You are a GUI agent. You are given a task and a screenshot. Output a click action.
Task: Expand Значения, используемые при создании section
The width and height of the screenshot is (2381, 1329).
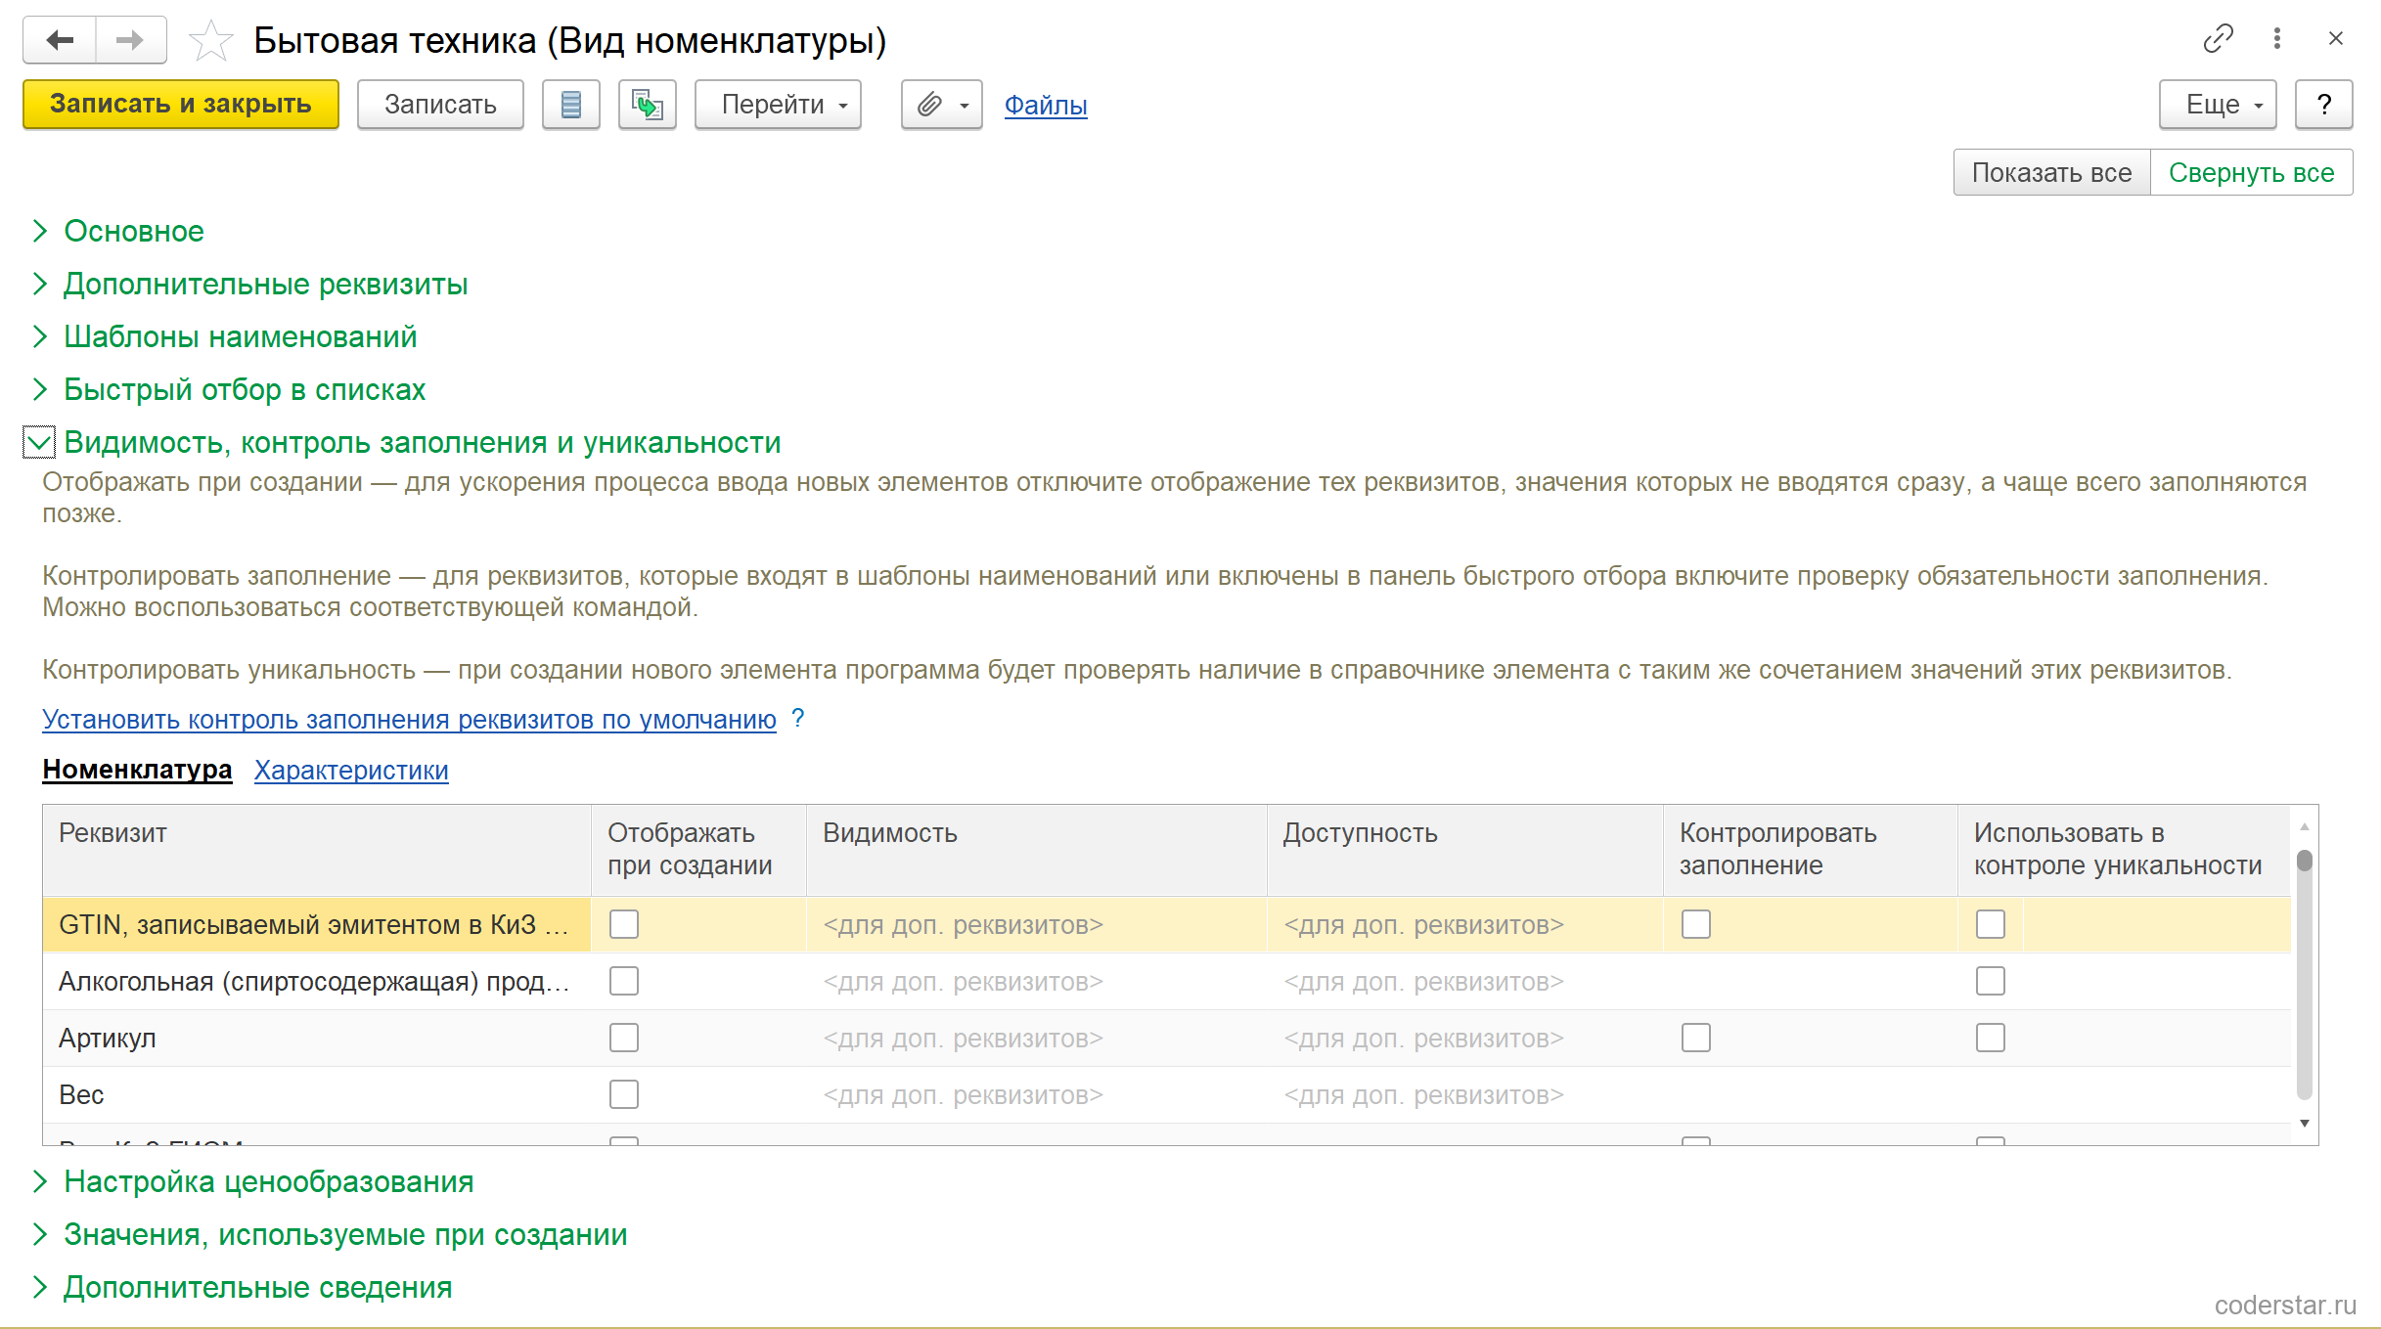tap(345, 1234)
